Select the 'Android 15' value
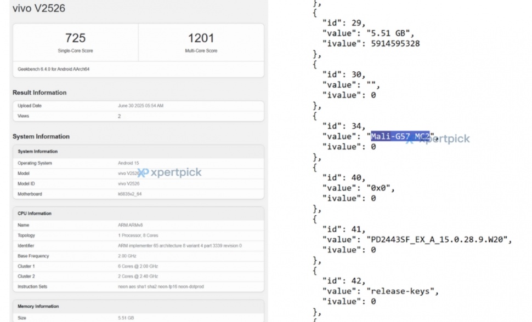Screen dimensions: 532x322 pos(128,163)
